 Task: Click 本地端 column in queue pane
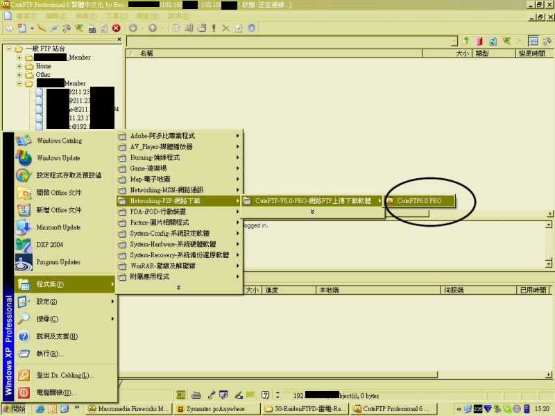coord(378,290)
